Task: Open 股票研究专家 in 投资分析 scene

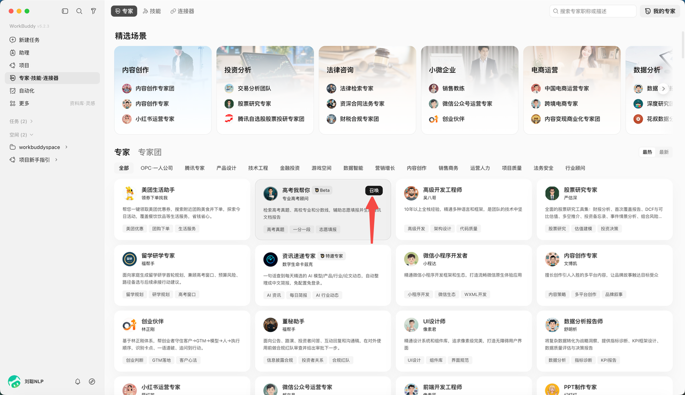Action: click(x=254, y=104)
